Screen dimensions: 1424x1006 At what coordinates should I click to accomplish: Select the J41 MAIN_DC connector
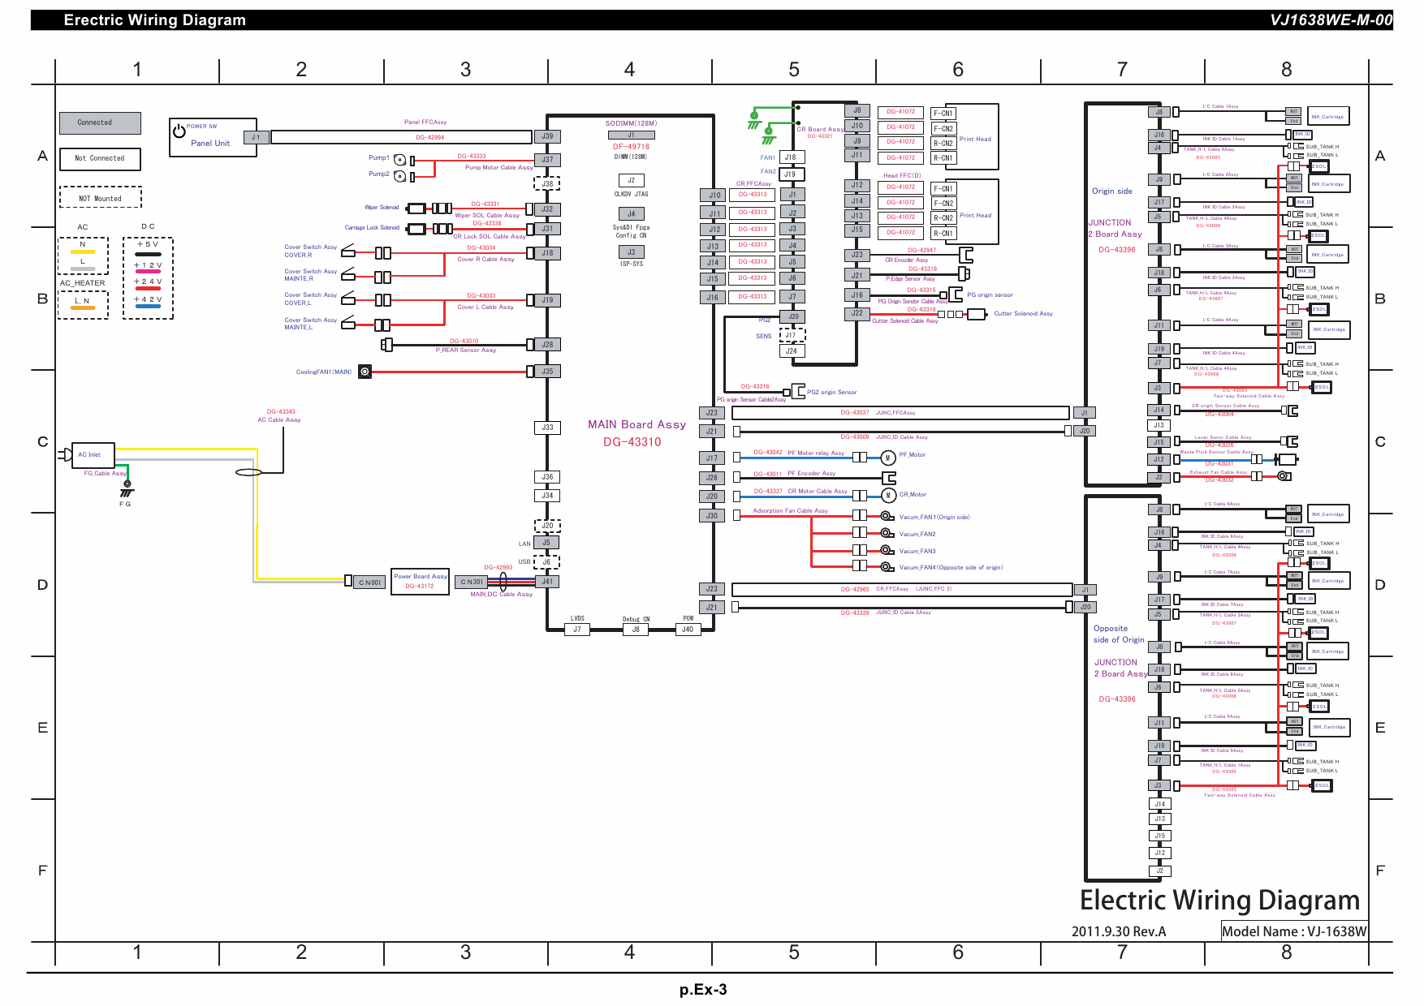(x=547, y=582)
